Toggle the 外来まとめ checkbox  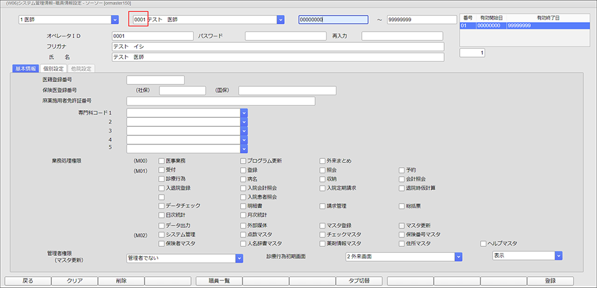(322, 161)
